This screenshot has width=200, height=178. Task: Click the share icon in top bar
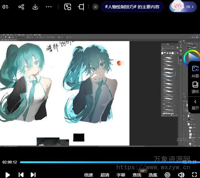coord(21,7)
